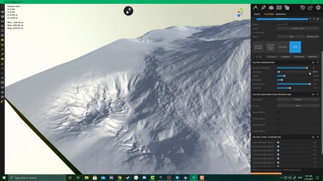Open the paint brush texturing panel icon
The width and height of the screenshot is (323, 181).
pyautogui.click(x=263, y=8)
